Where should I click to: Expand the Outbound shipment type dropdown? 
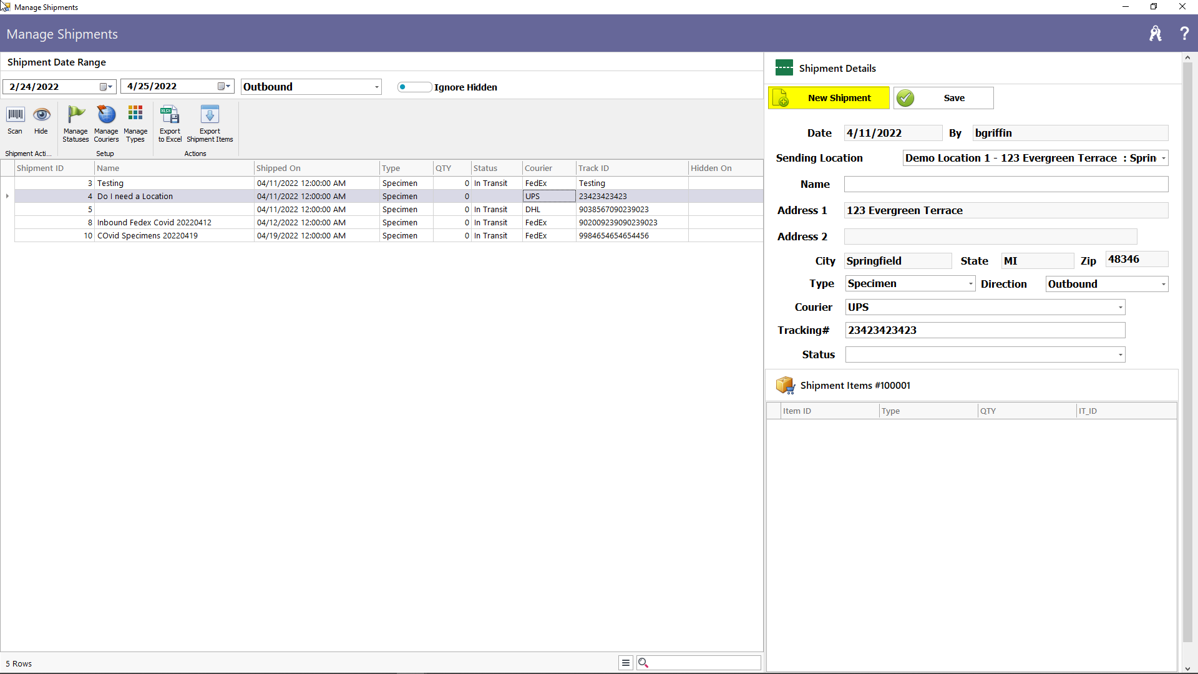coord(376,86)
